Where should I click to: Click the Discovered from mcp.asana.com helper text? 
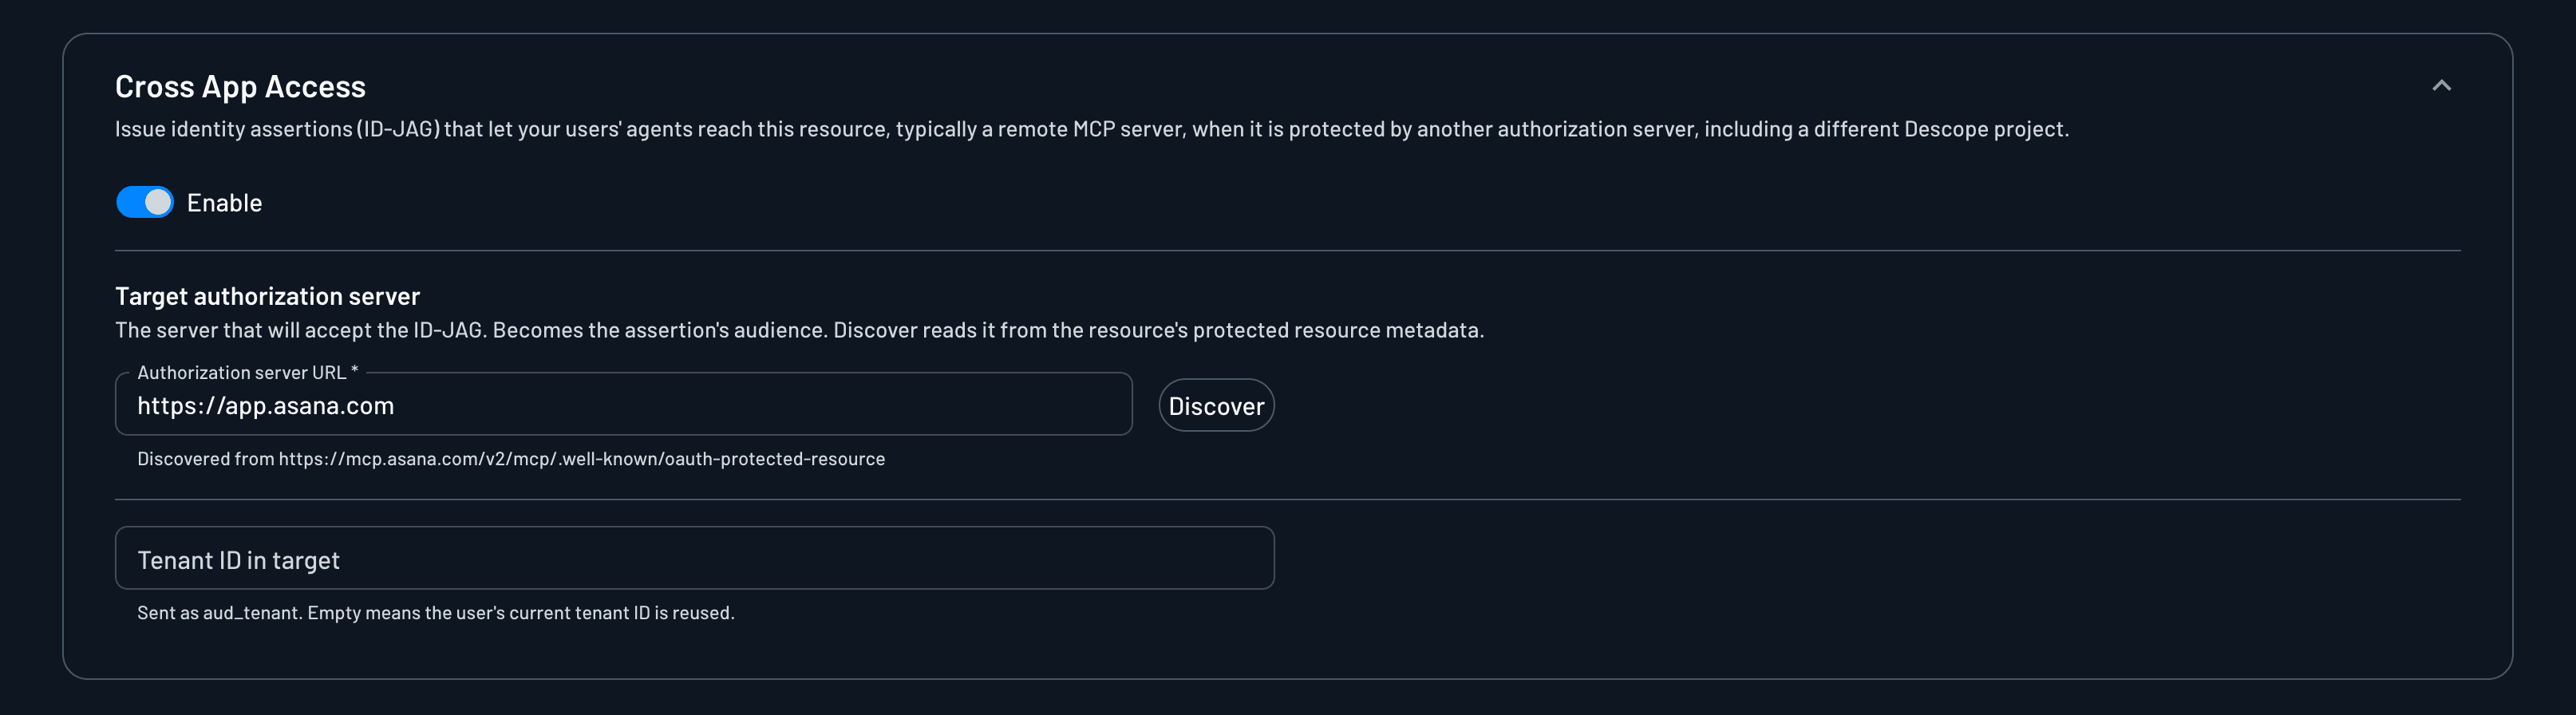point(511,459)
